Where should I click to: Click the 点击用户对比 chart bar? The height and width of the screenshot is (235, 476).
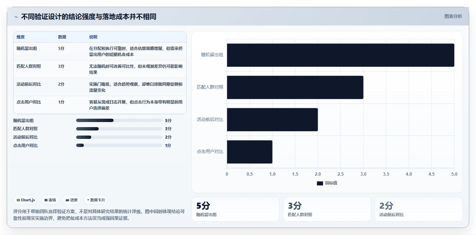(x=249, y=152)
